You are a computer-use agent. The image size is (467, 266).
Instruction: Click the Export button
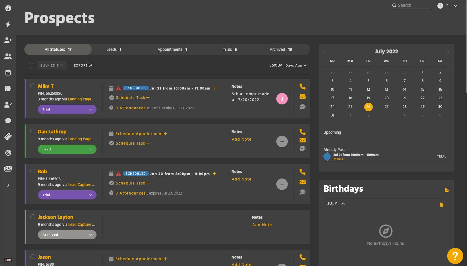[83, 65]
